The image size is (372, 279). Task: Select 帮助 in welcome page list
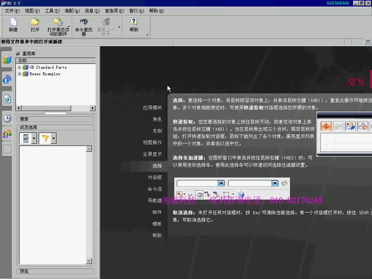coord(157,235)
